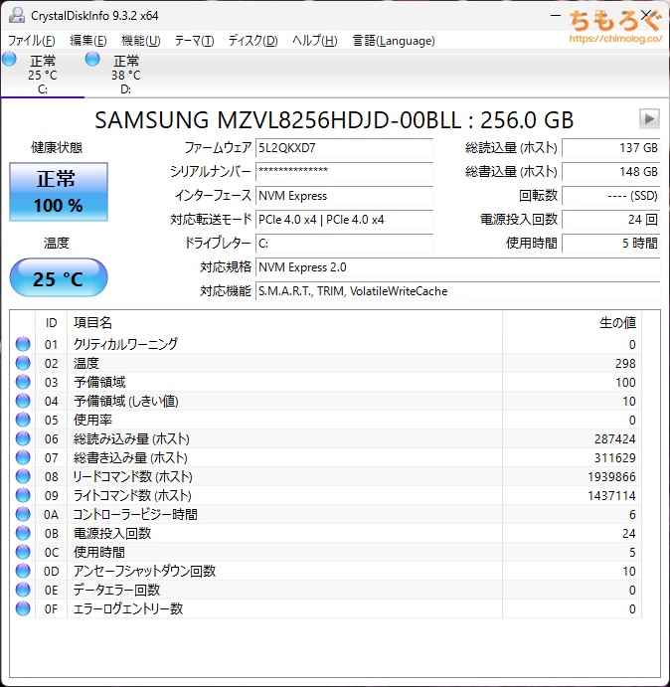
Task: Minimize the CrystalDiskInfo window
Action: point(556,15)
